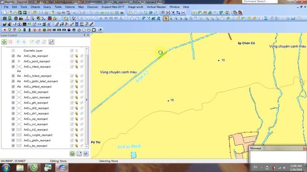307x172 pixels.
Task: Toggle AnCu_gth_reproject visibility checkbox
Action: (x=13, y=103)
